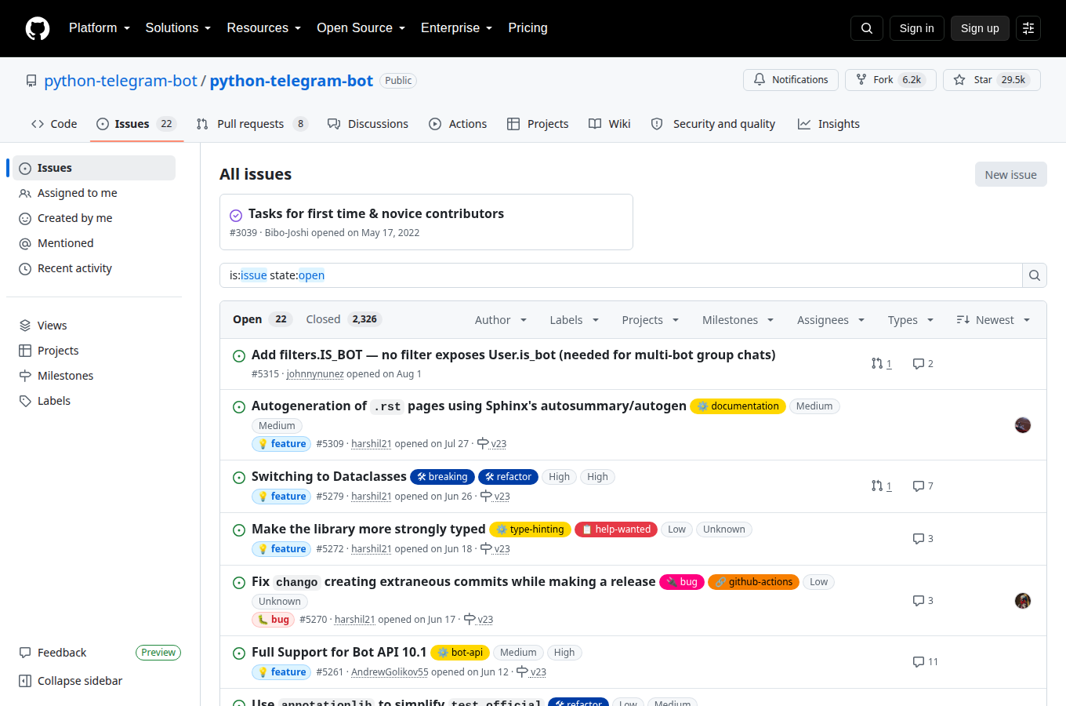This screenshot has height=706, width=1066.
Task: Click the Star button
Action: 992,80
